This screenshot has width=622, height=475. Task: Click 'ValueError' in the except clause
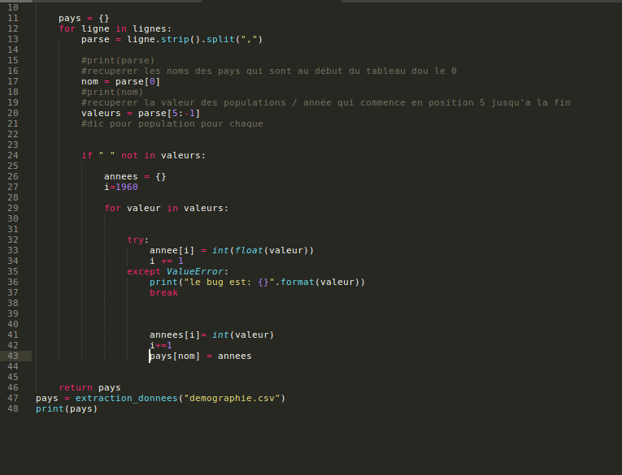(x=195, y=272)
